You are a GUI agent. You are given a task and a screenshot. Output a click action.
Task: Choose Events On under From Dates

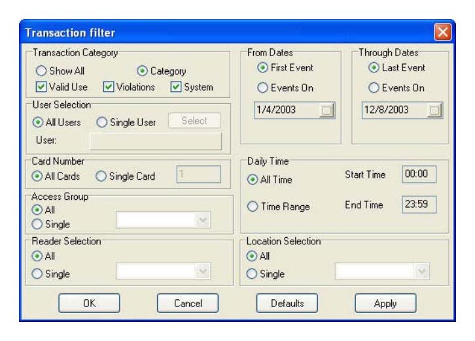[262, 88]
